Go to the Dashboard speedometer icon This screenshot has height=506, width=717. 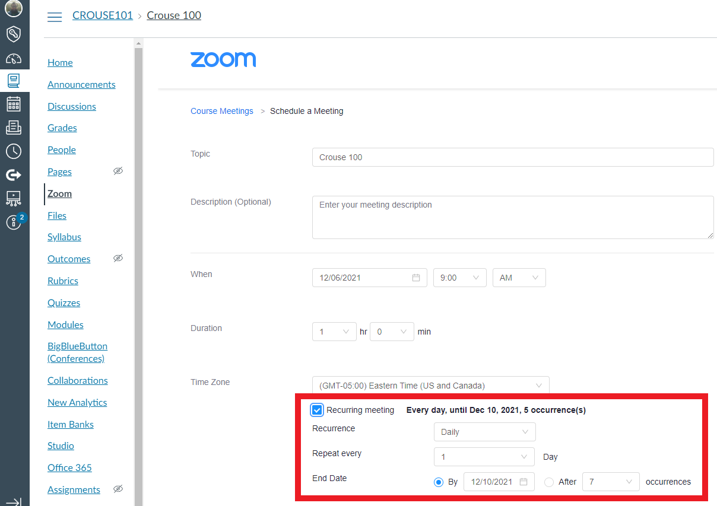pos(14,58)
